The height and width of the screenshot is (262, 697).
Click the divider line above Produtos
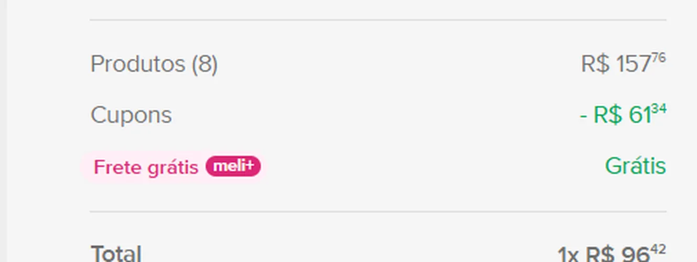(378, 20)
